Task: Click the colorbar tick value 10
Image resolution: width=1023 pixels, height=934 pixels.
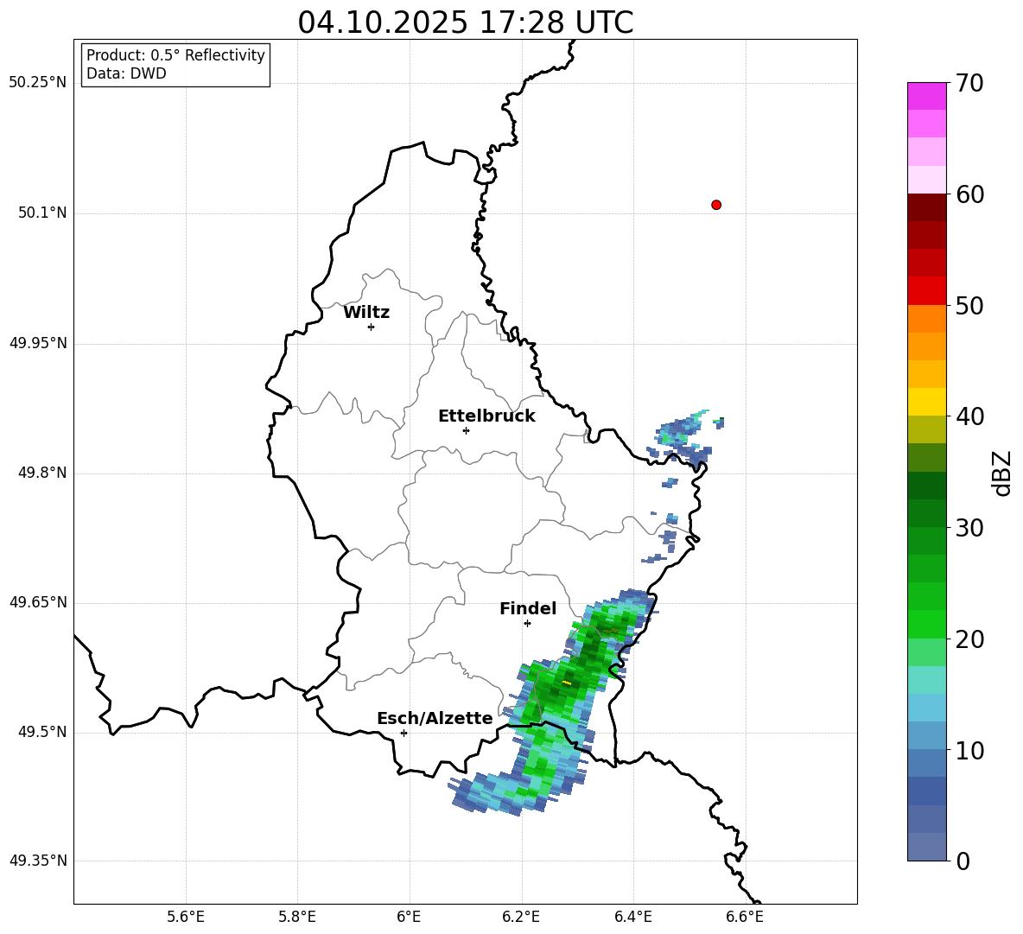Action: [969, 750]
